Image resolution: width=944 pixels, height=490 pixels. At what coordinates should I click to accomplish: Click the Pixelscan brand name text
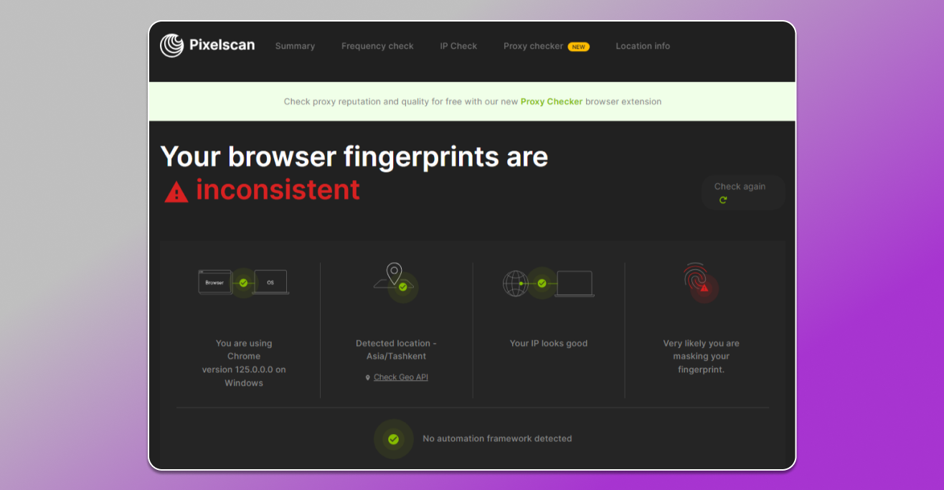click(222, 46)
